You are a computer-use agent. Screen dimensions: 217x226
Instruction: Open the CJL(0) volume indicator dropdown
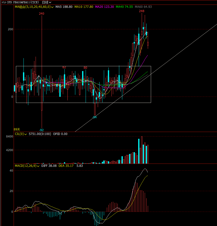pyautogui.click(x=25, y=134)
